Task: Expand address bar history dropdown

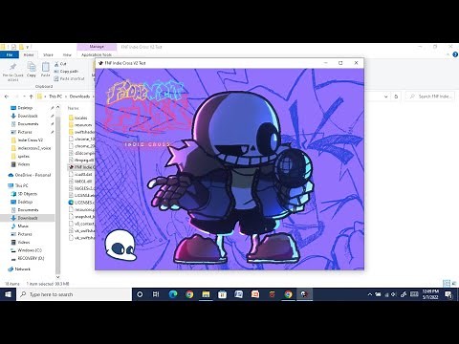Action: [x=386, y=97]
